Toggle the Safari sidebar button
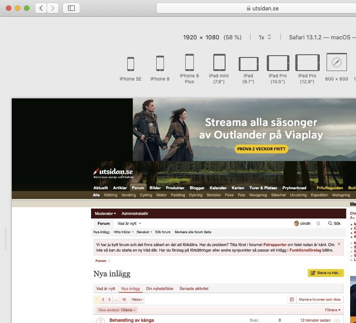This screenshot has height=323, width=356. (71, 8)
